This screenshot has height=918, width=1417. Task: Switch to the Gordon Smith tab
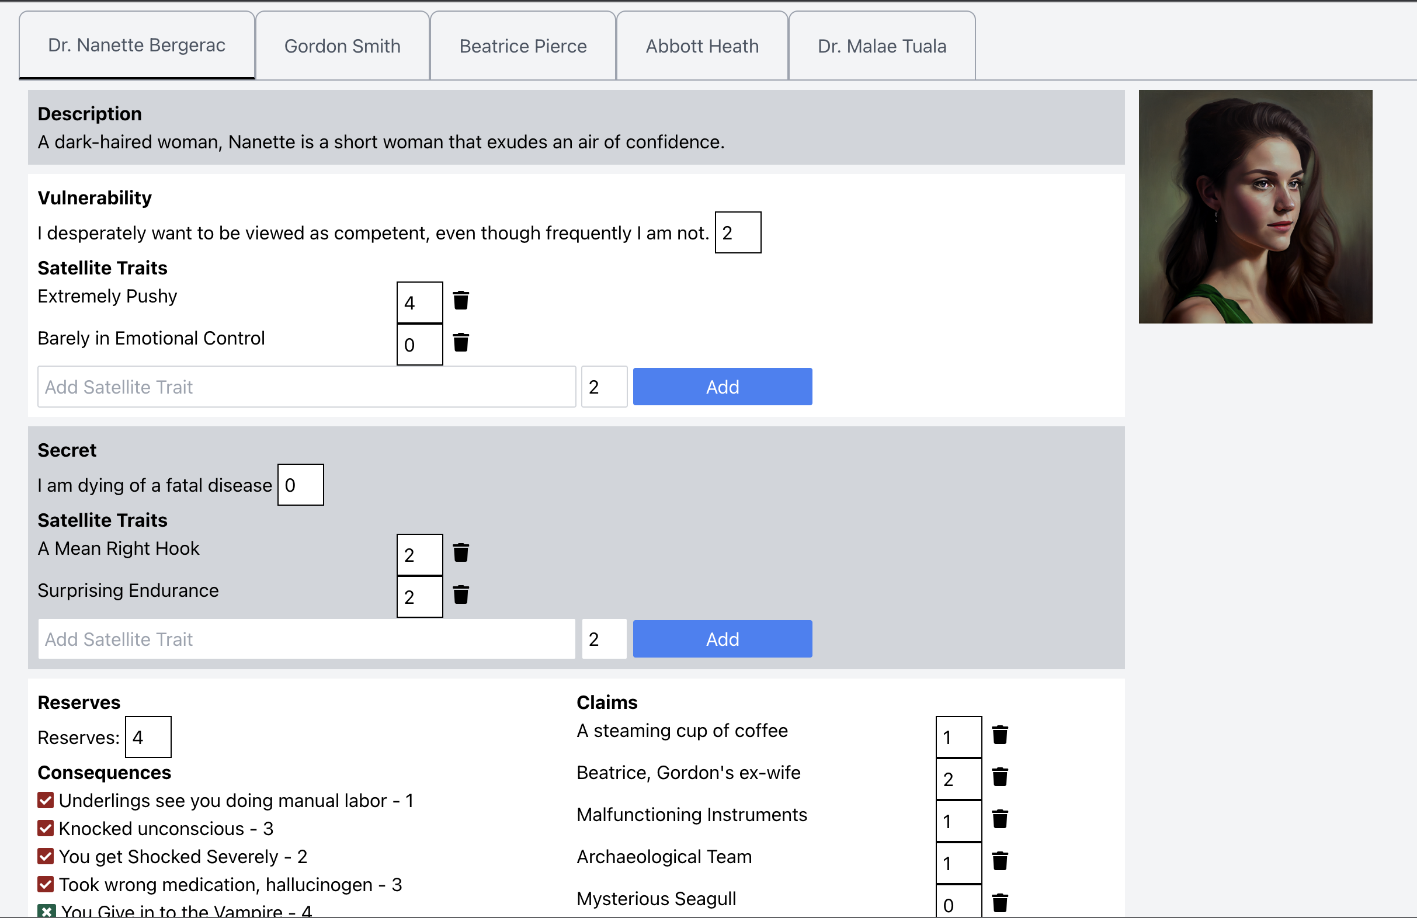pos(342,46)
